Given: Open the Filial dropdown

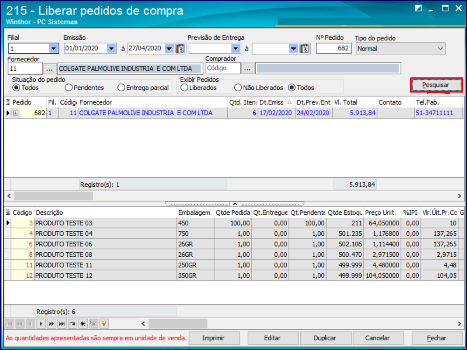Looking at the screenshot, I should tap(53, 49).
